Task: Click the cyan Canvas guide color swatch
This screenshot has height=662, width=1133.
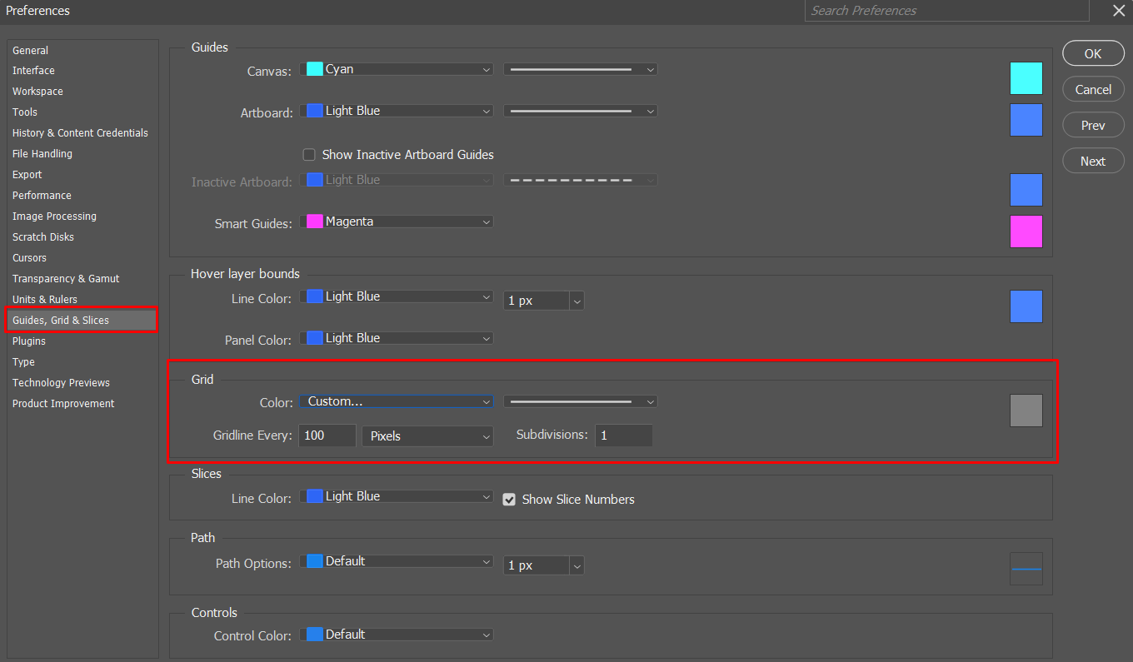Action: tap(1026, 78)
